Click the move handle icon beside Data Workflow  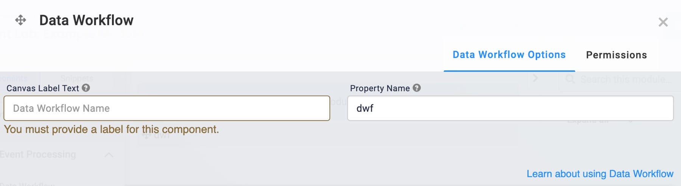pos(20,20)
